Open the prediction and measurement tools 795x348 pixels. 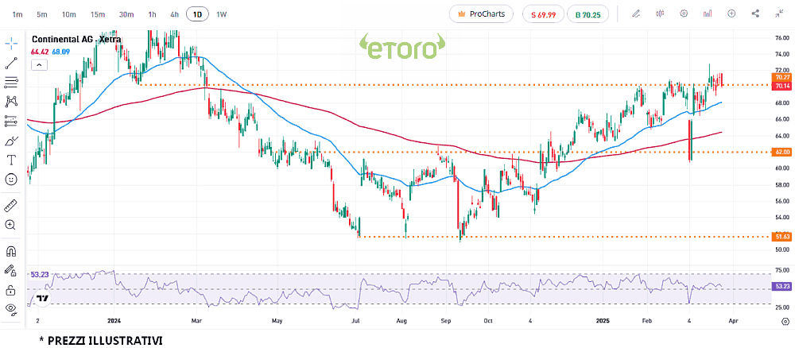pyautogui.click(x=11, y=121)
